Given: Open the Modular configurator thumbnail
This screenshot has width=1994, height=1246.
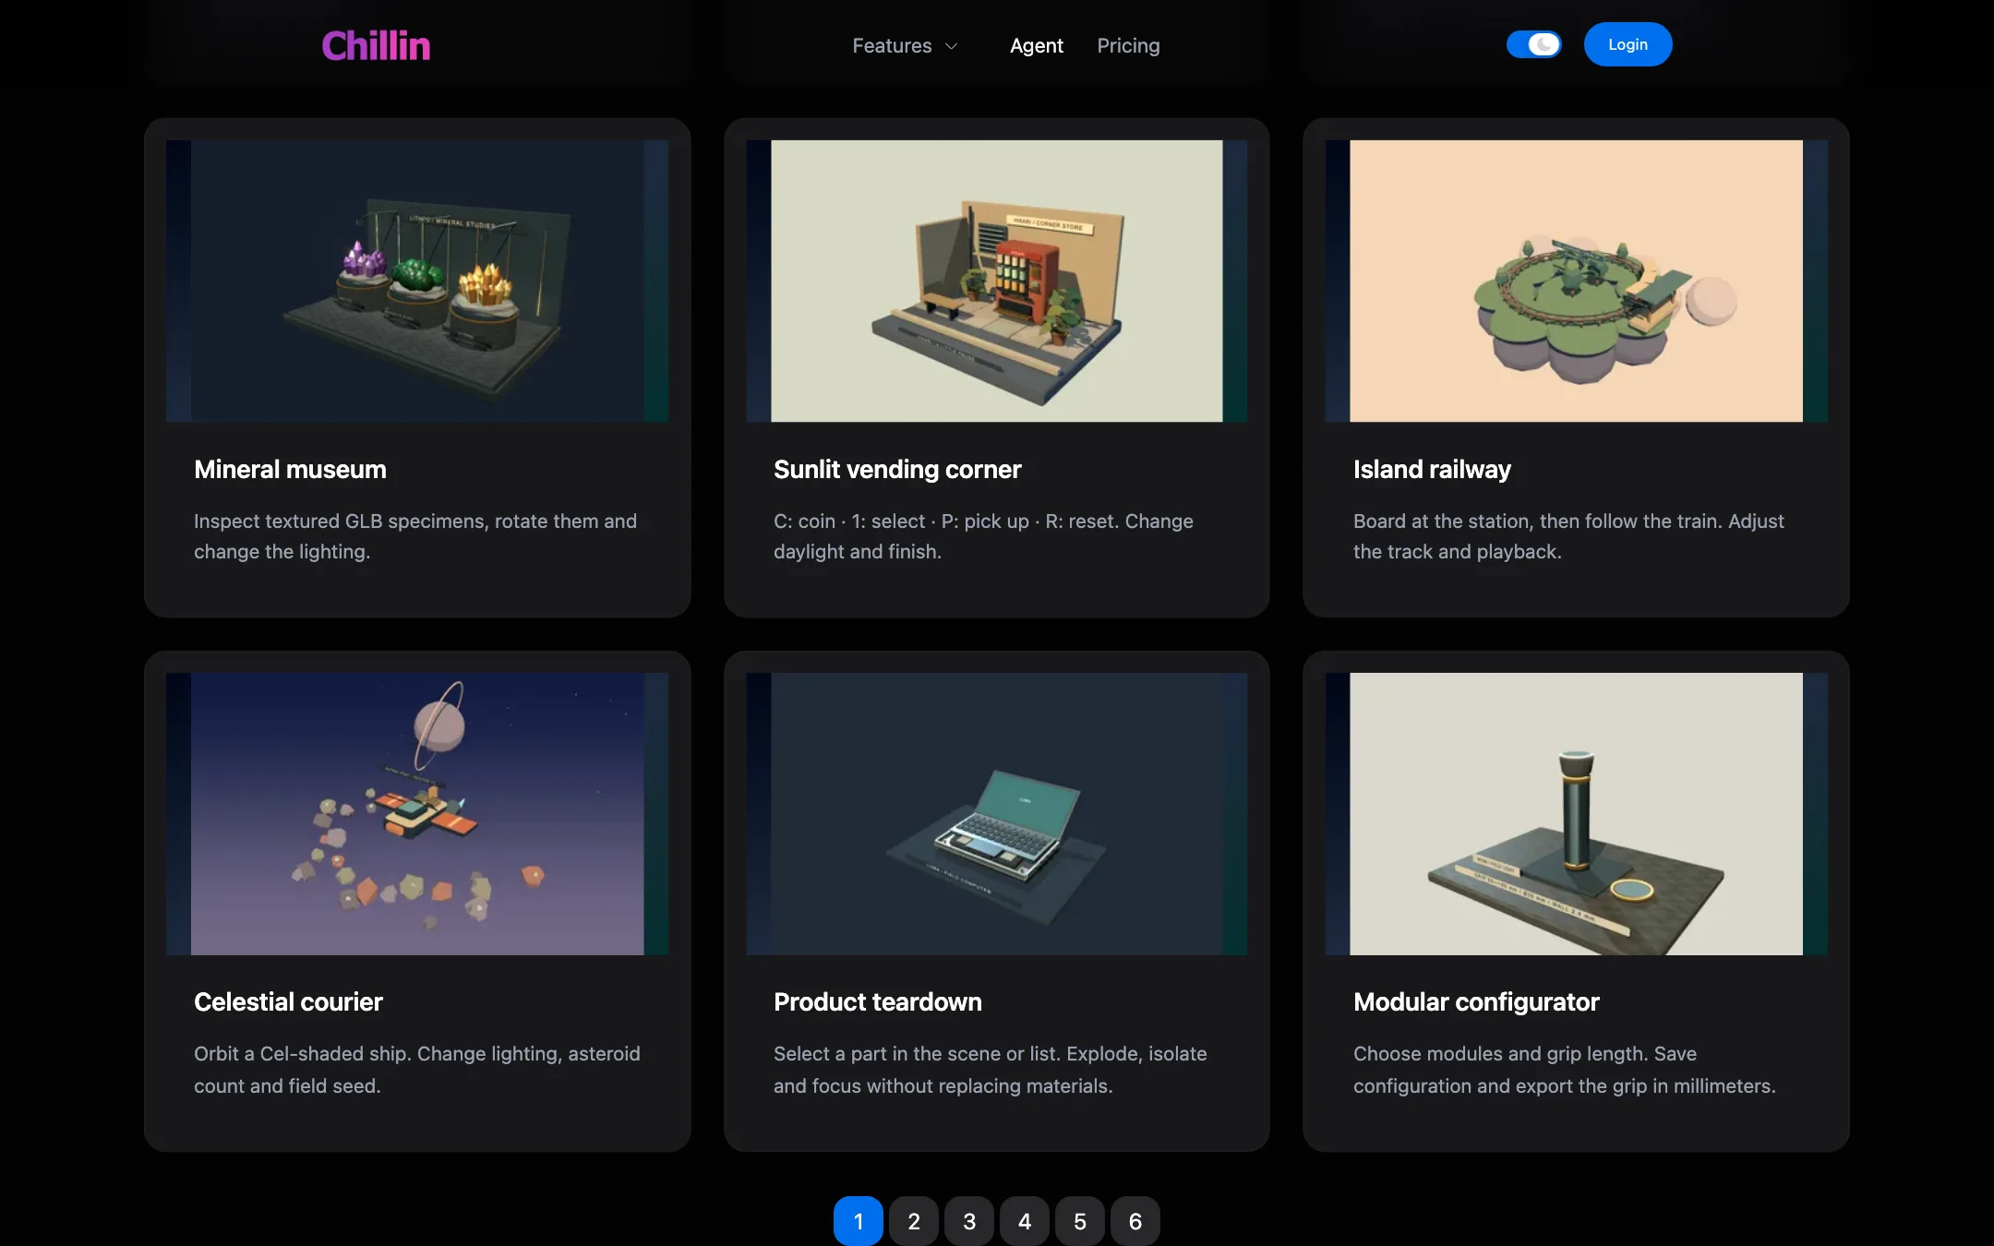Looking at the screenshot, I should tap(1576, 813).
